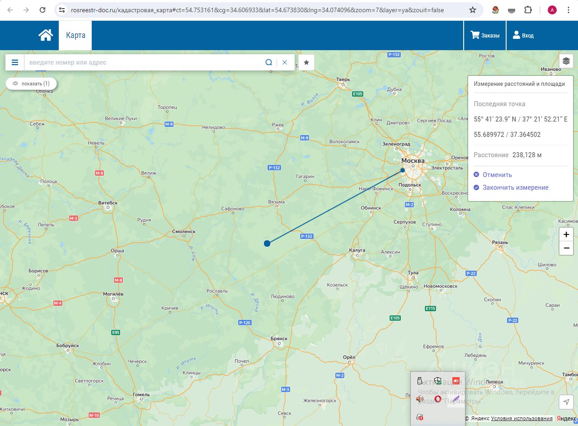Zoom out with the minus button
This screenshot has height=426, width=578.
pyautogui.click(x=566, y=248)
